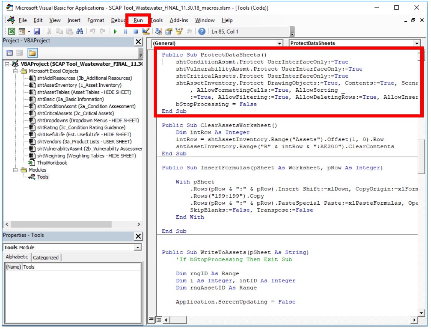Image resolution: width=431 pixels, height=329 pixels.
Task: Open the Tools Module properties dropdown
Action: pyautogui.click(x=138, y=247)
